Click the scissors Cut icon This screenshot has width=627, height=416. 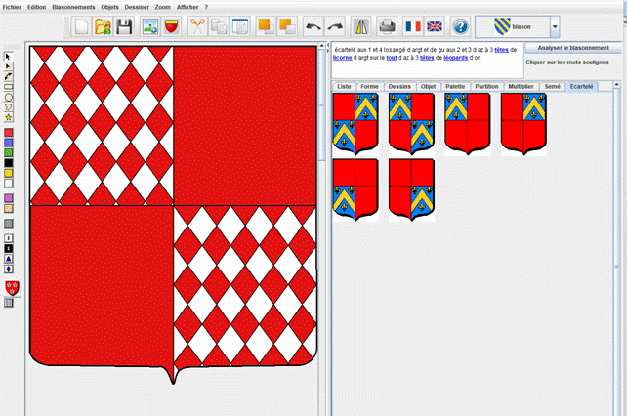coord(197,26)
